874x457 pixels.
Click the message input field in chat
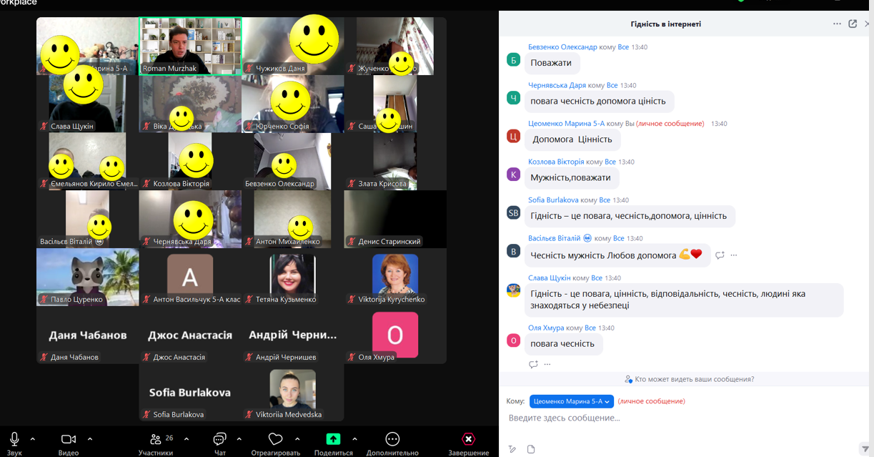tap(679, 418)
